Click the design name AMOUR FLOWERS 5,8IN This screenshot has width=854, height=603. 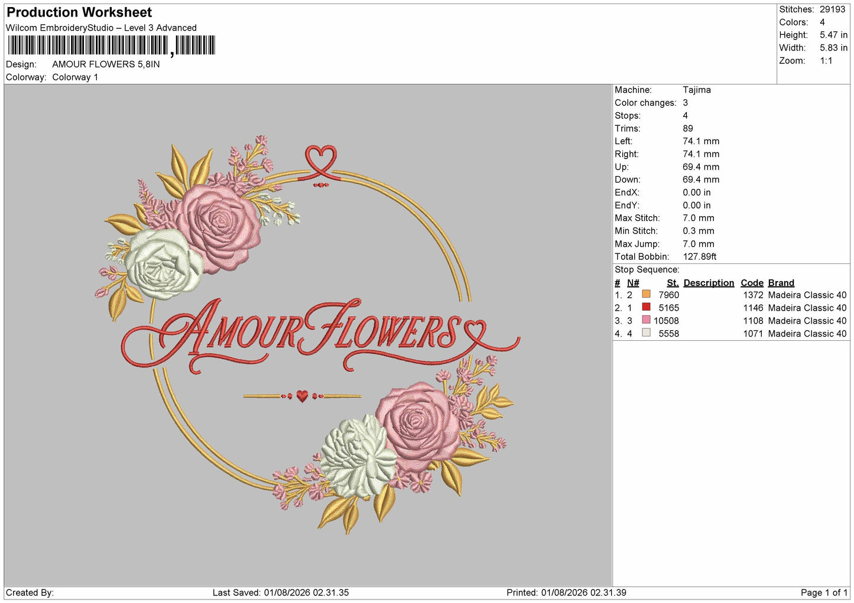[106, 64]
